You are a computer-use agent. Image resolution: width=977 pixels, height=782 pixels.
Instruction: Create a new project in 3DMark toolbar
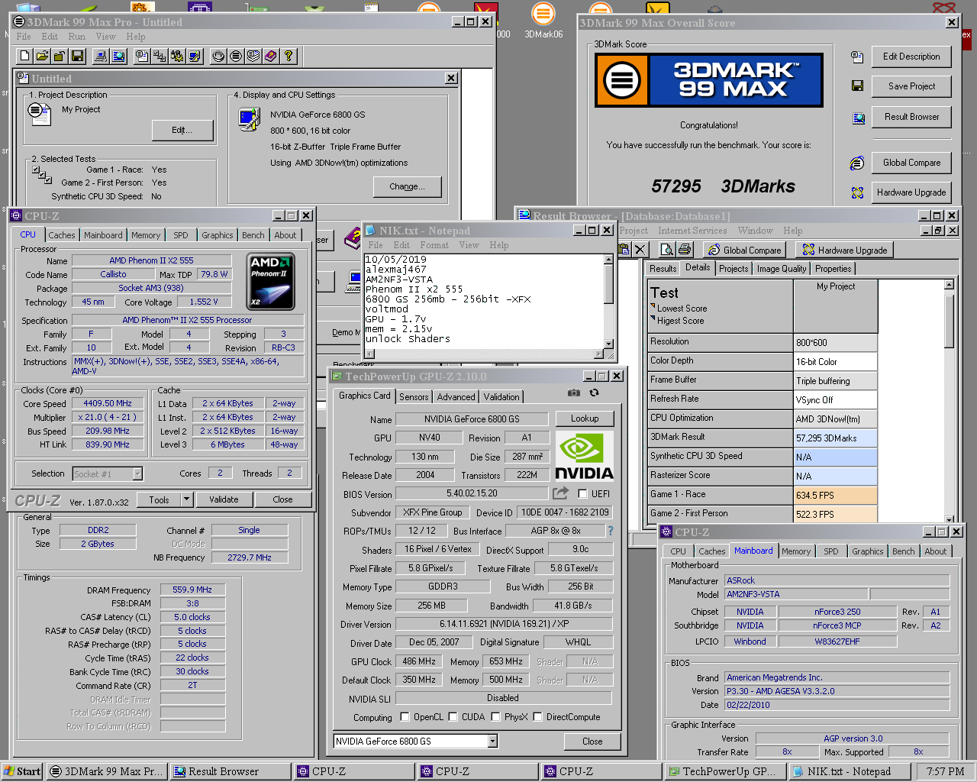tap(24, 56)
